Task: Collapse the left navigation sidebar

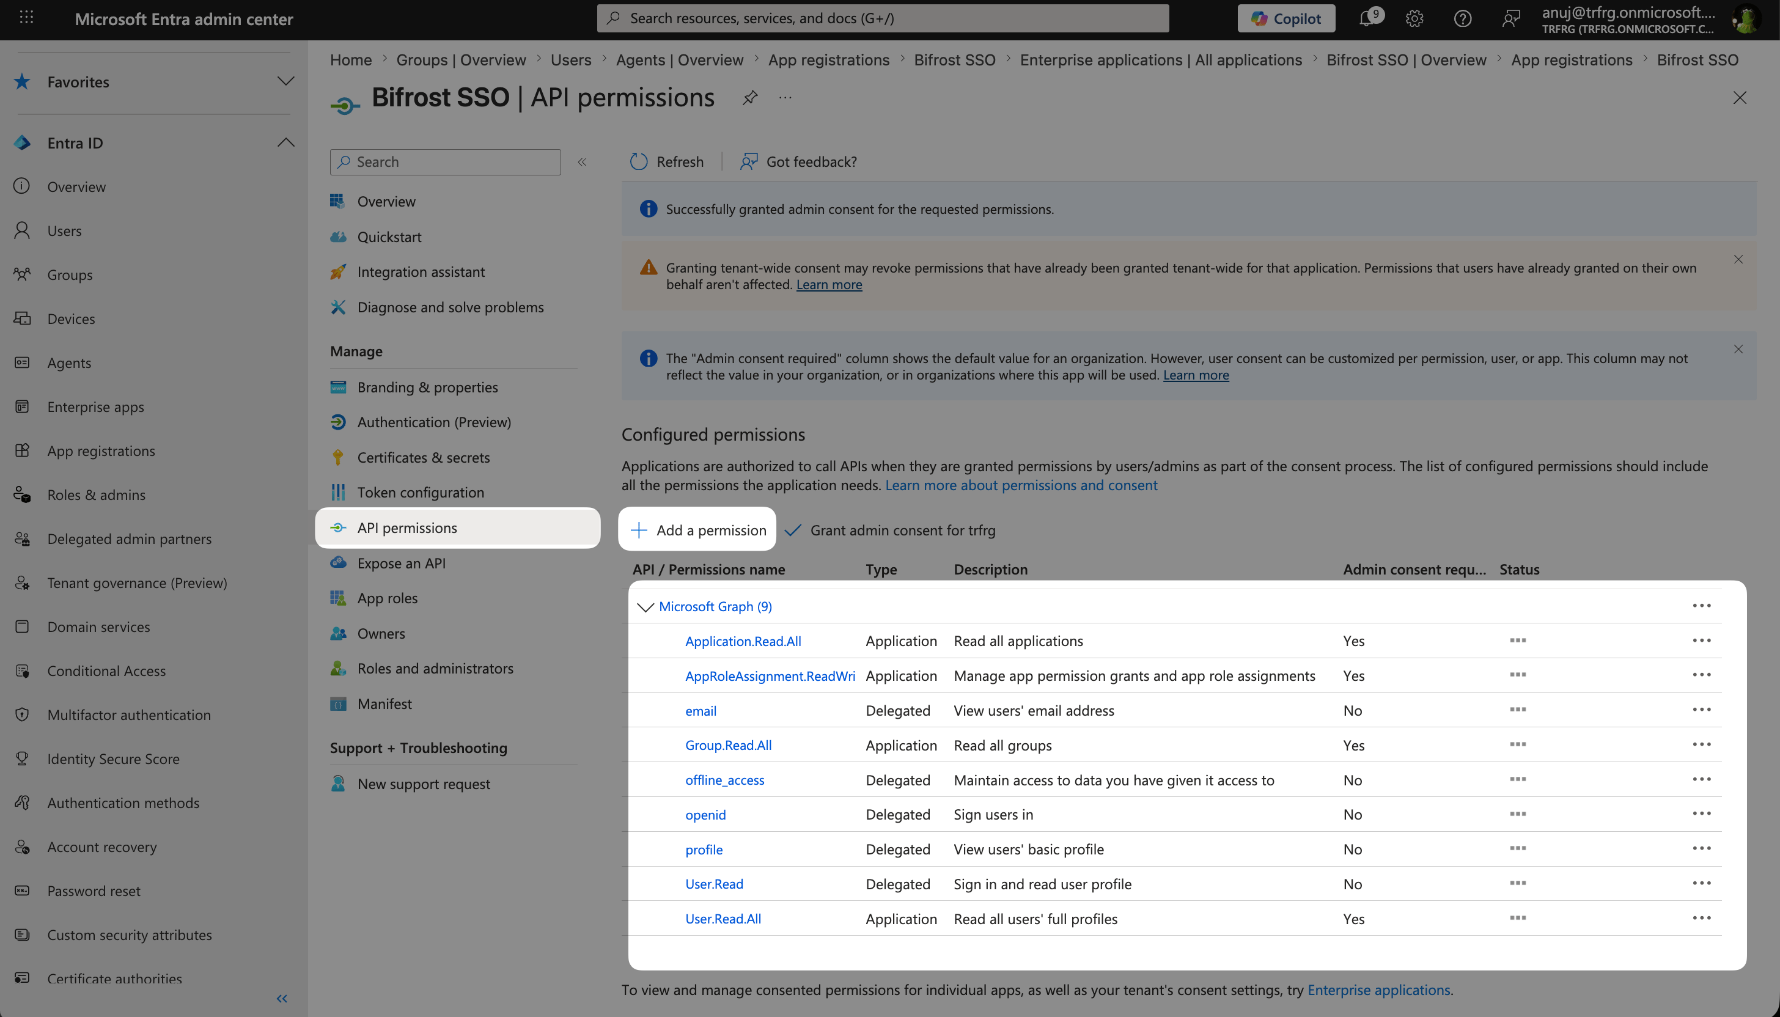Action: [282, 998]
